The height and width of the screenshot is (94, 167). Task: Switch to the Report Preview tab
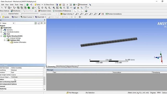72,67
